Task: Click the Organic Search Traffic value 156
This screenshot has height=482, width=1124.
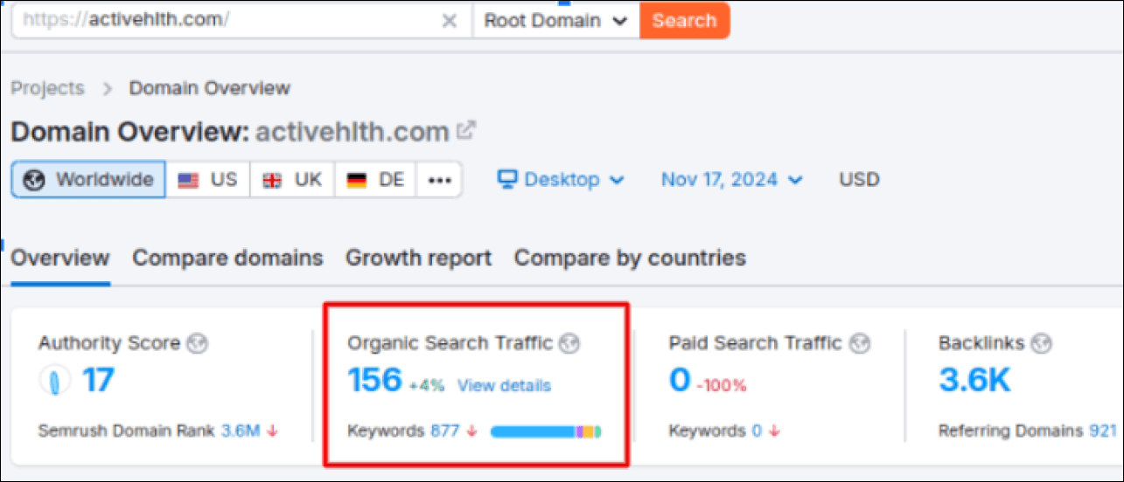Action: click(x=374, y=381)
